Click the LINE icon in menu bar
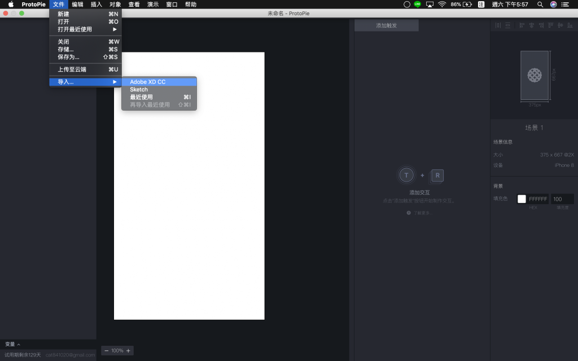This screenshot has width=578, height=361. pyautogui.click(x=417, y=5)
